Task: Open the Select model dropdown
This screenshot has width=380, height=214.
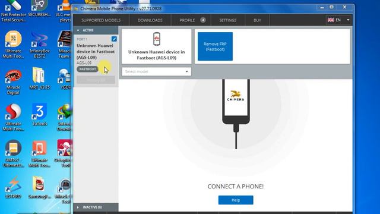Action: 156,71
